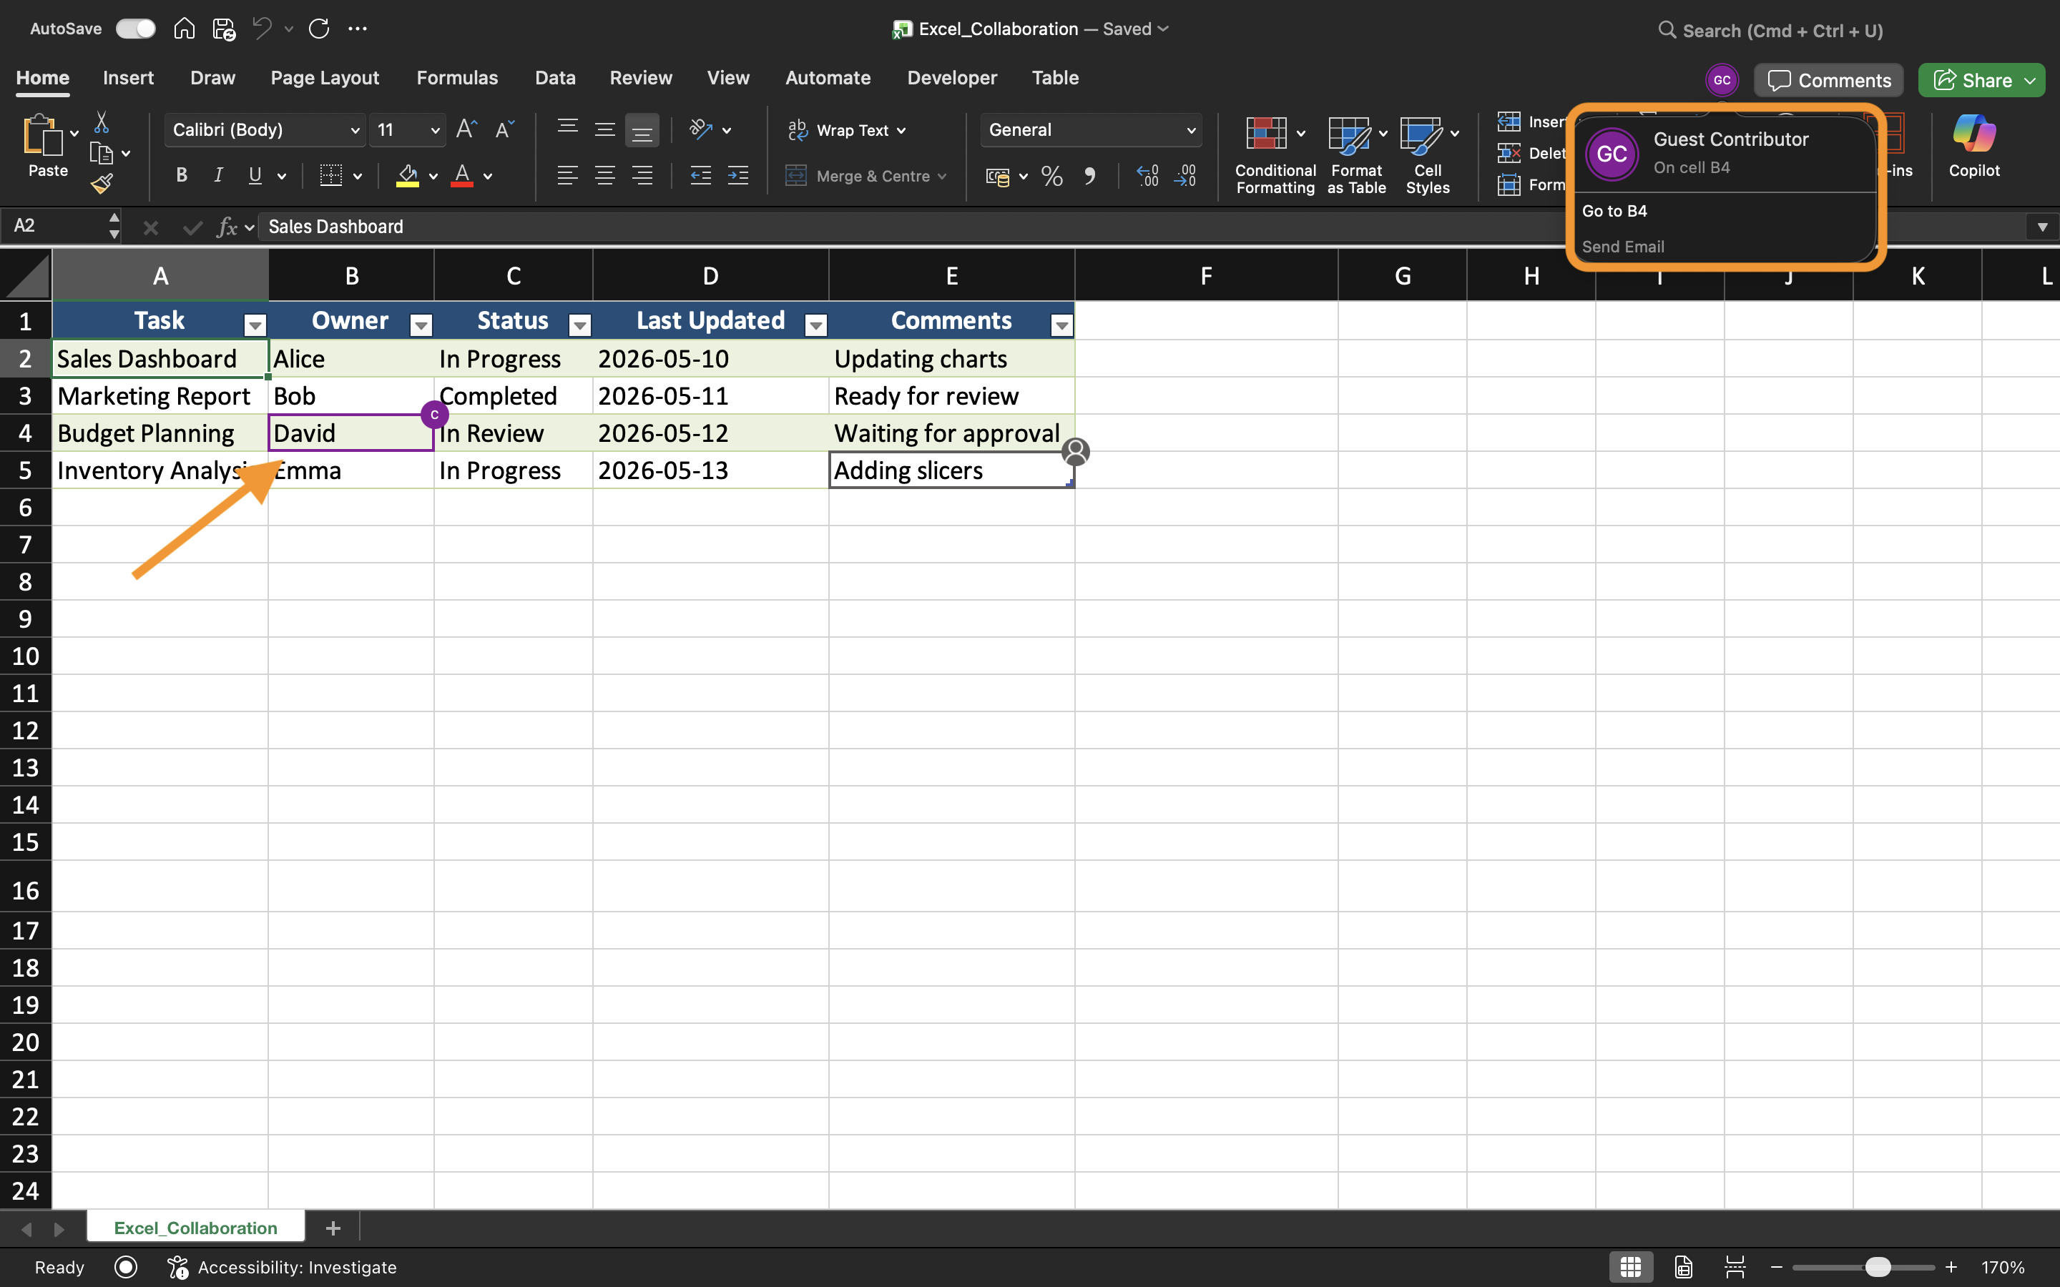Screen dimensions: 2060x1287
Task: Click the Cut scissors icon
Action: [102, 122]
